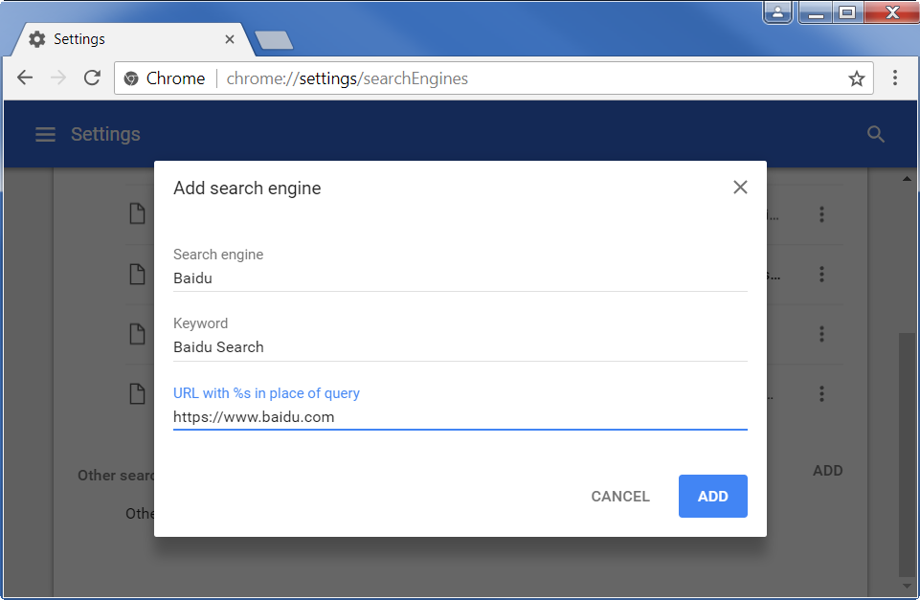Close the Settings tab

click(230, 39)
